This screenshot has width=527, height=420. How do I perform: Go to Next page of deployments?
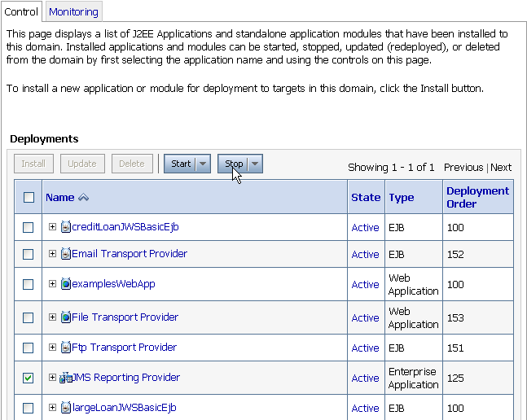click(501, 167)
